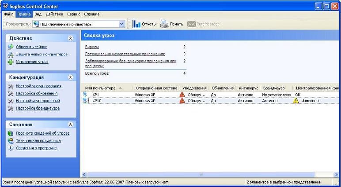This screenshot has width=341, height=187.
Task: Open the Правка menu
Action: [x=24, y=14]
